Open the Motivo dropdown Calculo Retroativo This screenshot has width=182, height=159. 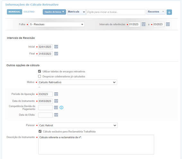point(77,82)
